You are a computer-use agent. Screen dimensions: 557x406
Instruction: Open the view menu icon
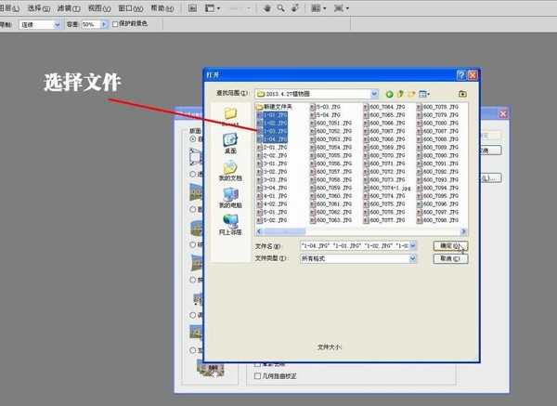pyautogui.click(x=425, y=94)
